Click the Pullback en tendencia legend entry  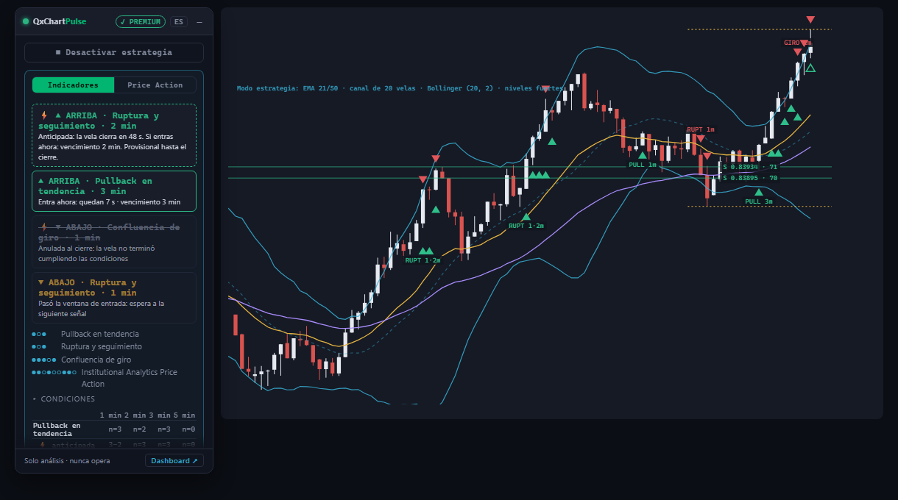coord(100,334)
